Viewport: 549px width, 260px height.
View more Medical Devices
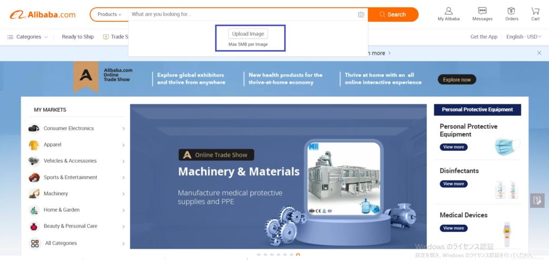454,228
